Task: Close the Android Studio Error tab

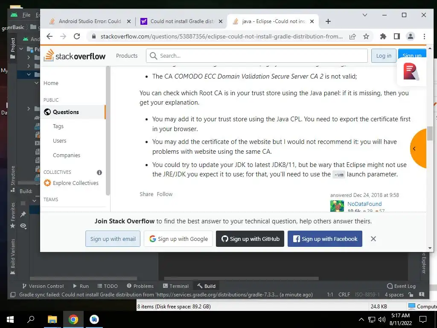Action: (129, 21)
